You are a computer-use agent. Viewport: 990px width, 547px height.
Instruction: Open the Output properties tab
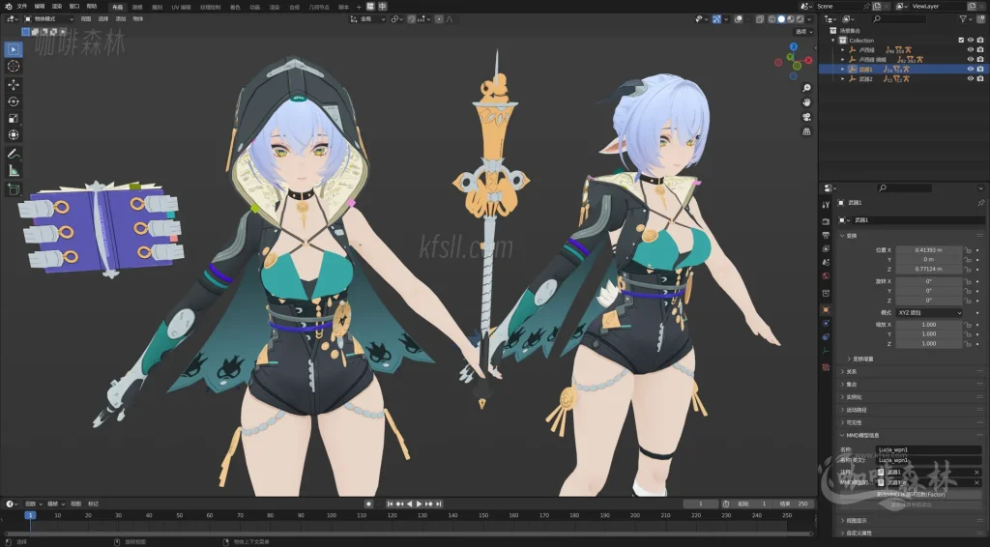pos(826,235)
